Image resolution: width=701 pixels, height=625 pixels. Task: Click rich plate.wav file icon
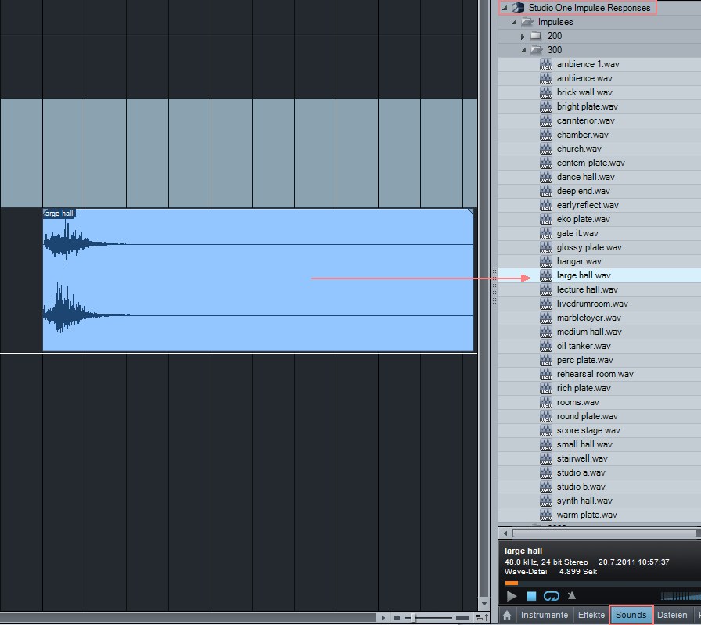click(546, 388)
